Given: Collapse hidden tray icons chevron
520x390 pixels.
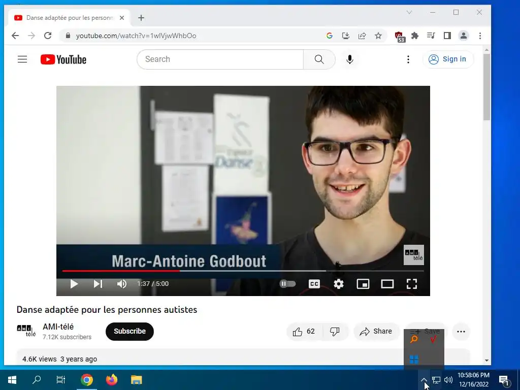Looking at the screenshot, I should (424, 380).
